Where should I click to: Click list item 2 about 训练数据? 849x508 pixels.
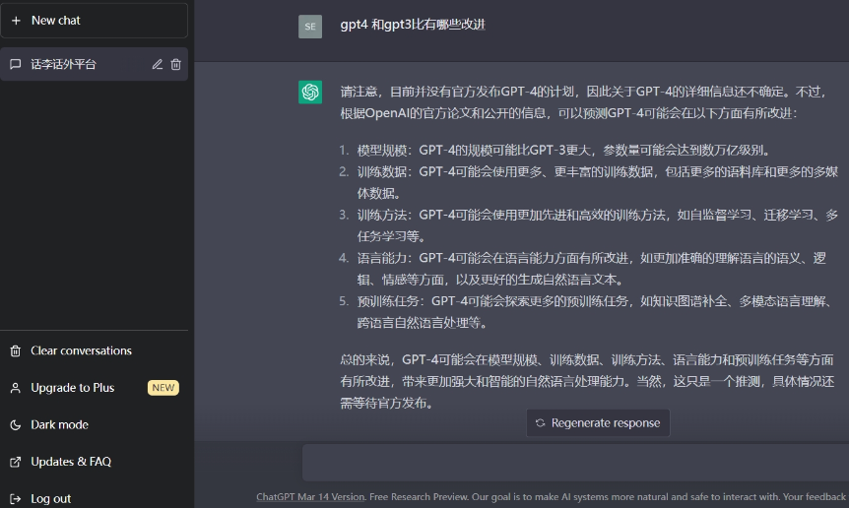click(x=597, y=183)
